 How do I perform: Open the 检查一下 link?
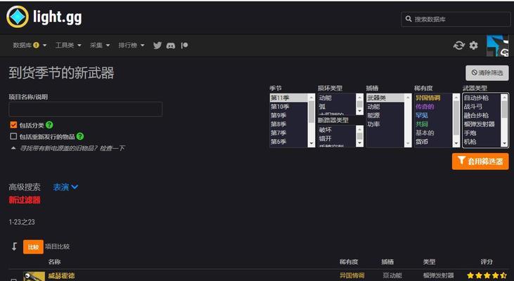(112, 148)
